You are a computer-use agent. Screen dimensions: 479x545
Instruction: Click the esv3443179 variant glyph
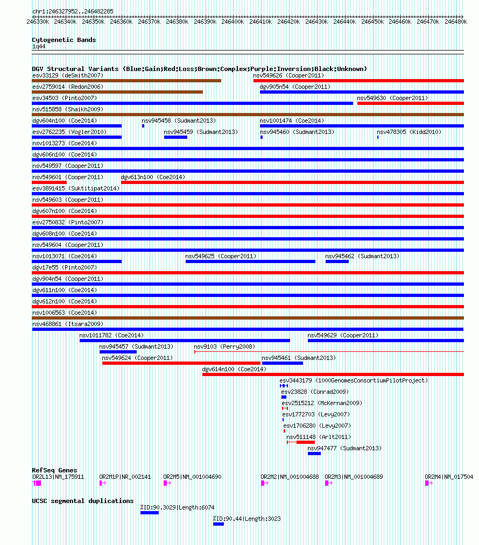pyautogui.click(x=284, y=386)
